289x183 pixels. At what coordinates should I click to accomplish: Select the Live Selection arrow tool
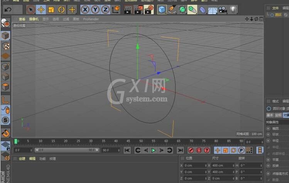(31, 10)
